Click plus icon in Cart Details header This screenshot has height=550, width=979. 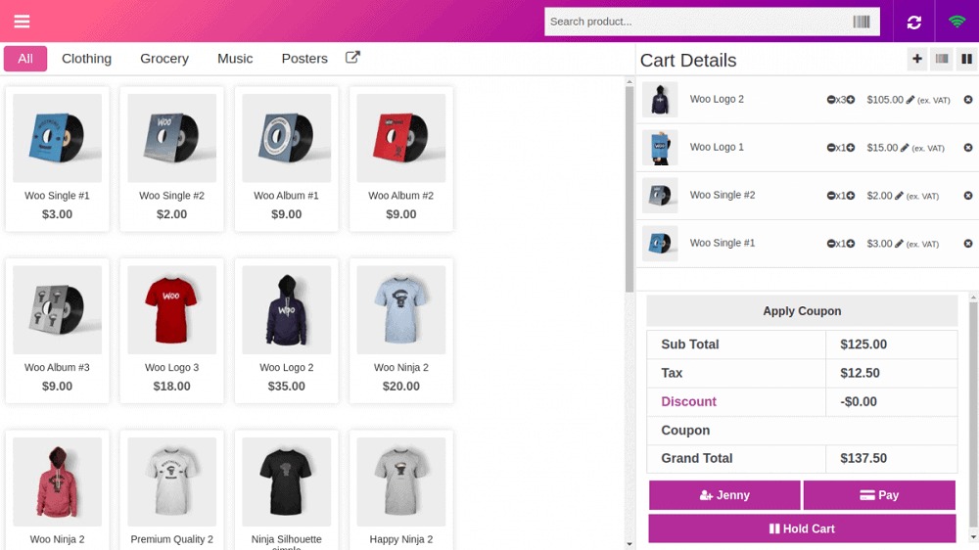pos(916,60)
